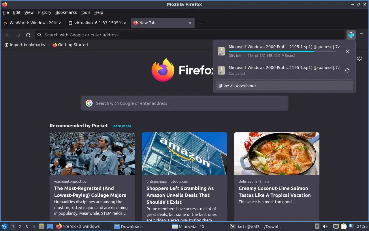Go forward one page
Screen dimensions: 369x231
coord(18,35)
